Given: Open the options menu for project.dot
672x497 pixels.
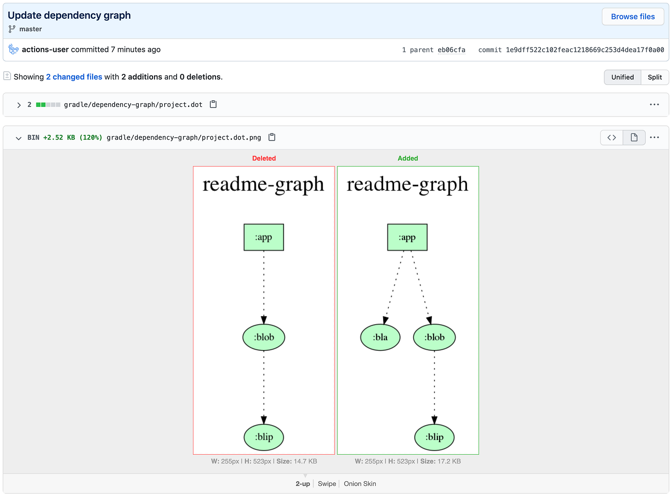Looking at the screenshot, I should point(654,104).
